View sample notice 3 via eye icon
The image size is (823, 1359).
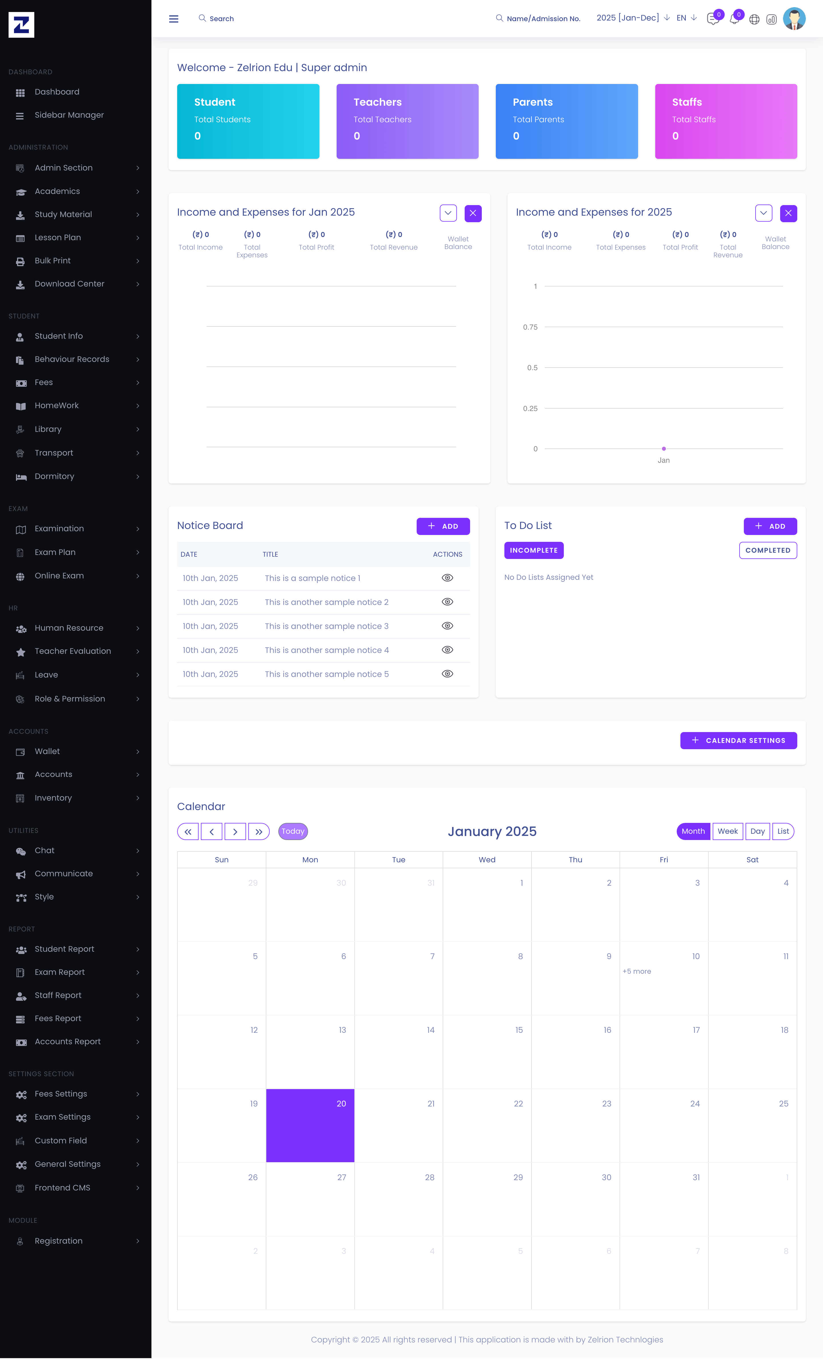[x=447, y=626]
